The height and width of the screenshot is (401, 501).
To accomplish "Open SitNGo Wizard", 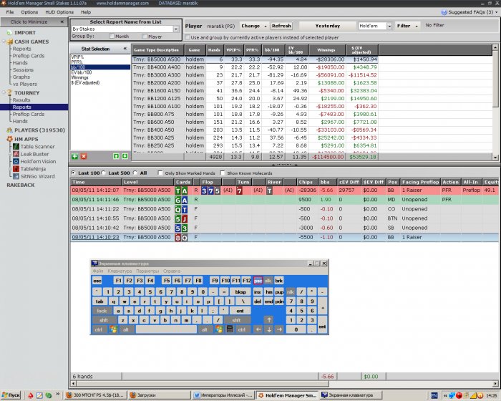I will (x=37, y=175).
